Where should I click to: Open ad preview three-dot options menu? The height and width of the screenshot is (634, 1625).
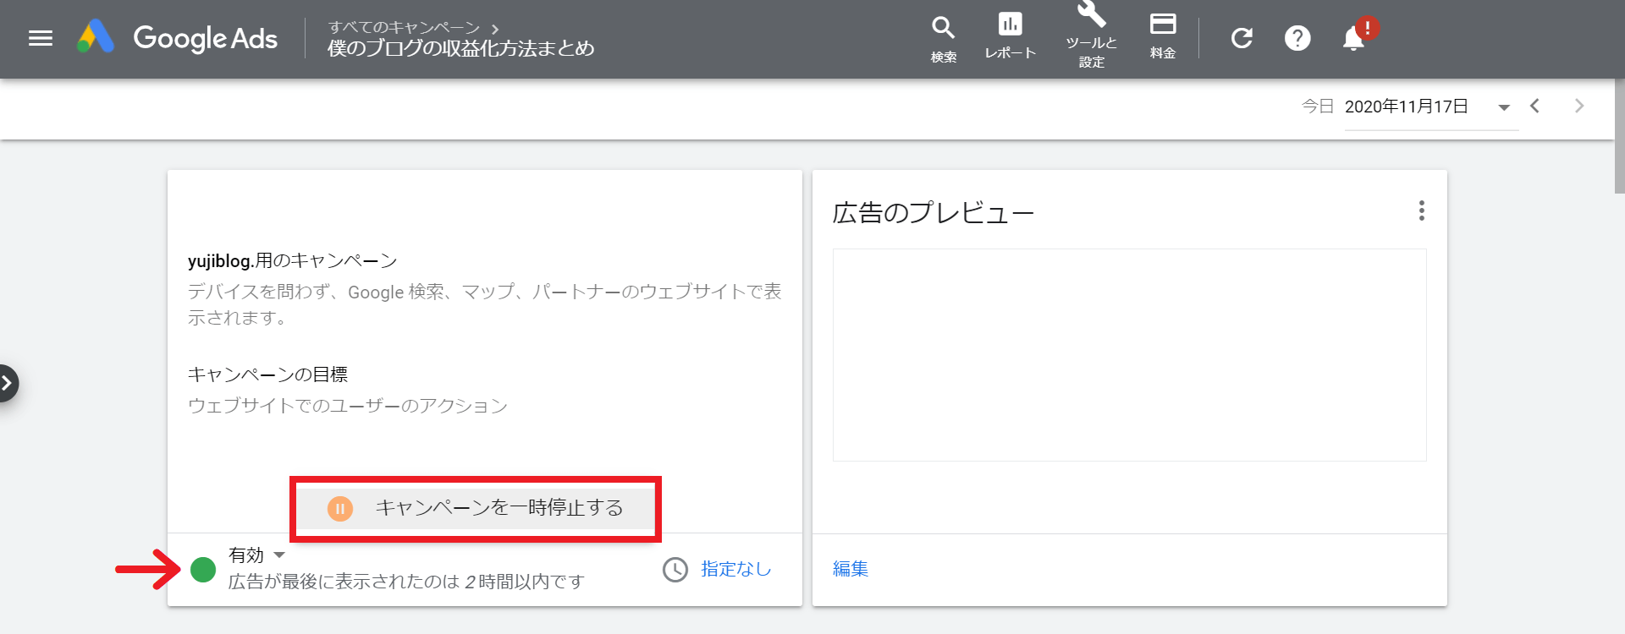point(1421,210)
